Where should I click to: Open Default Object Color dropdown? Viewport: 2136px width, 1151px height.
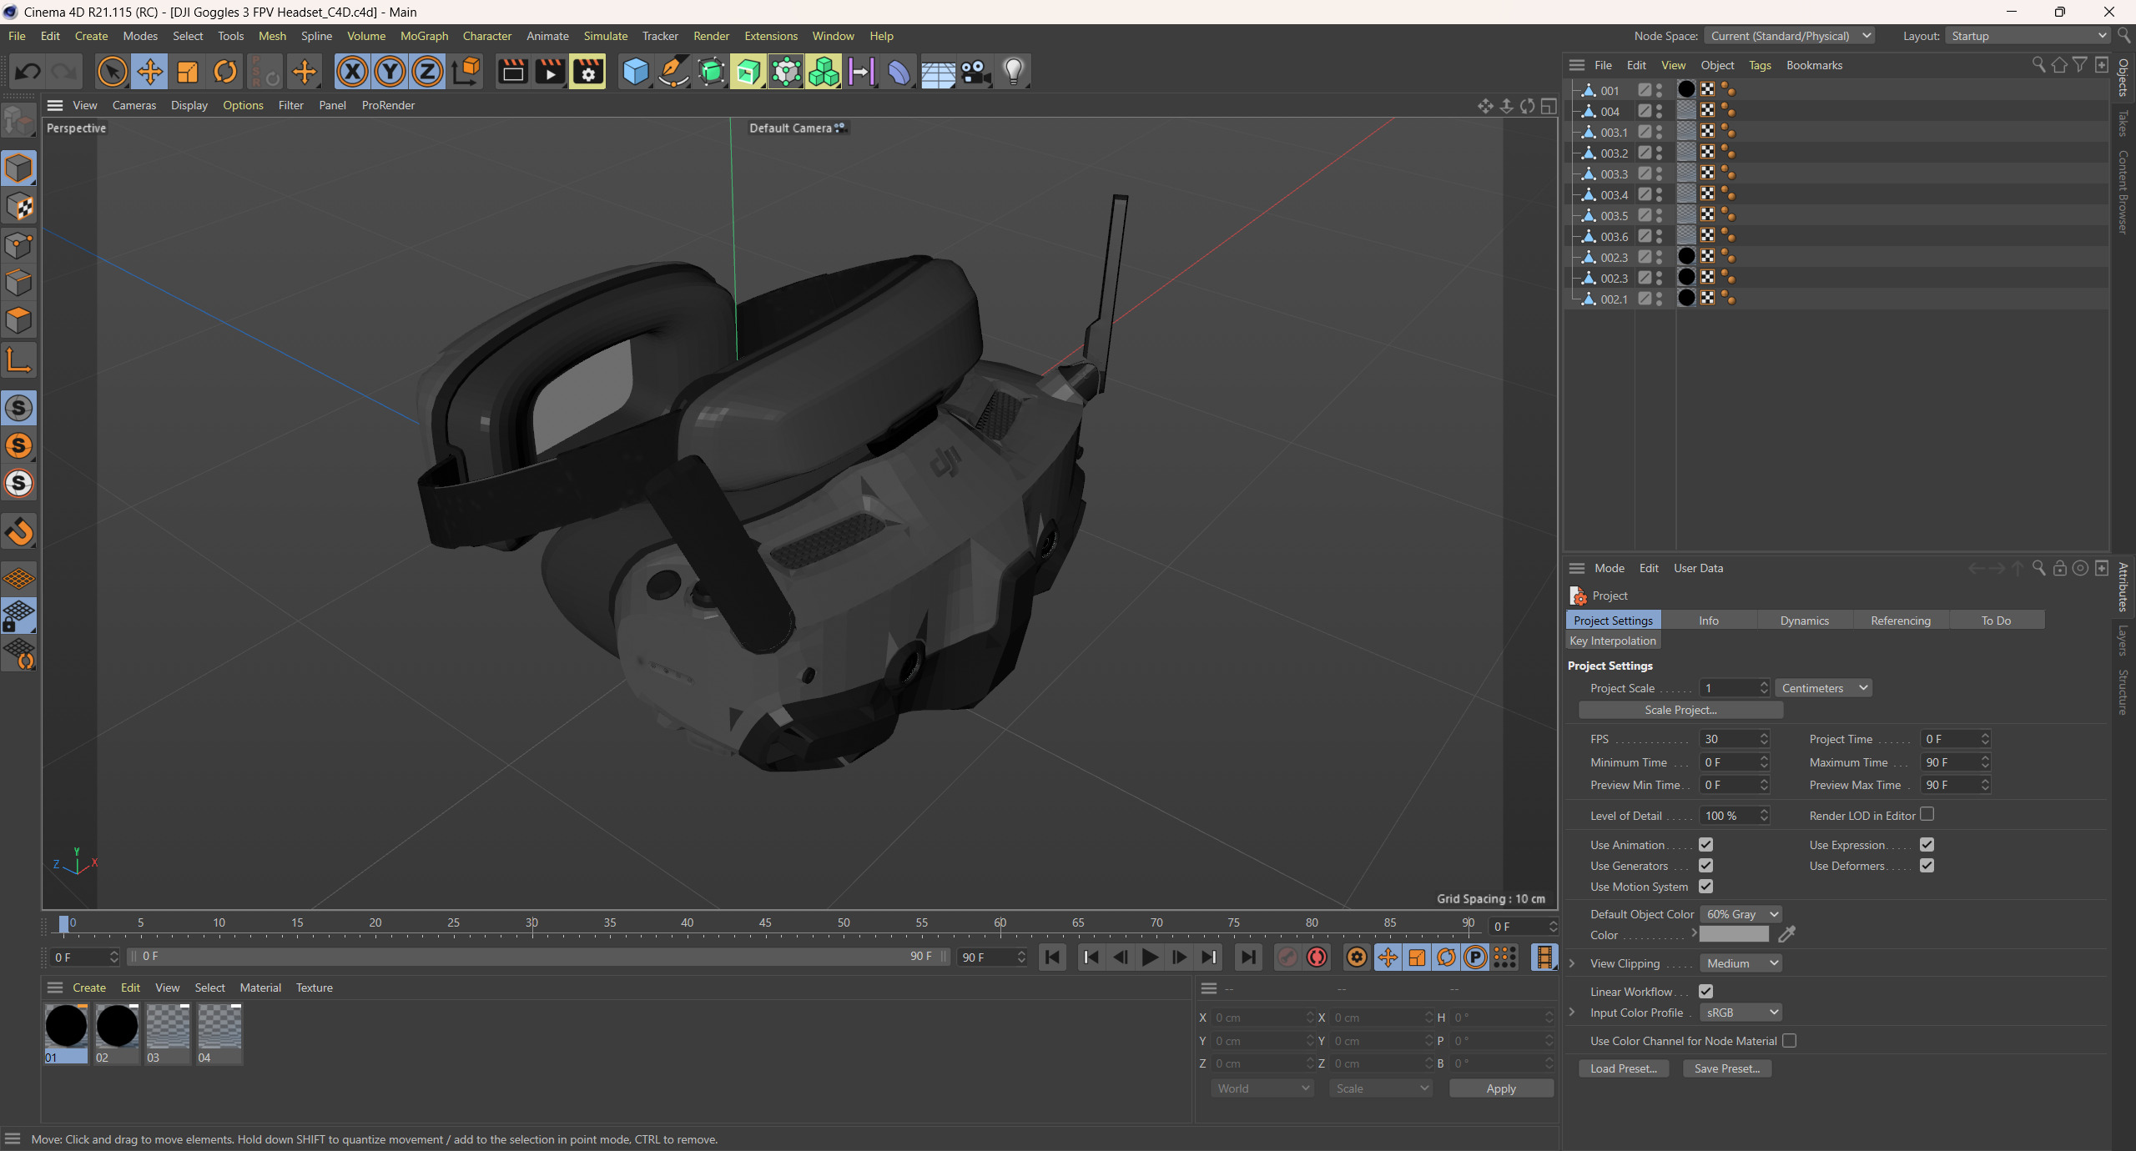coord(1741,914)
